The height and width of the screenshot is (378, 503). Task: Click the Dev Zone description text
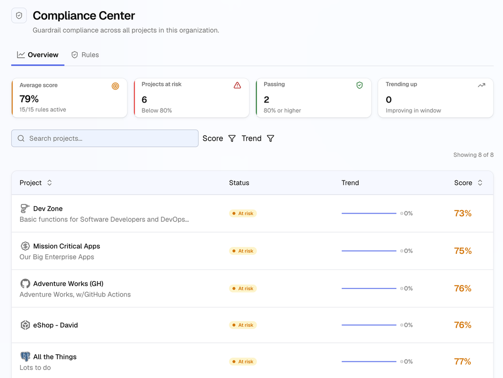(x=104, y=219)
